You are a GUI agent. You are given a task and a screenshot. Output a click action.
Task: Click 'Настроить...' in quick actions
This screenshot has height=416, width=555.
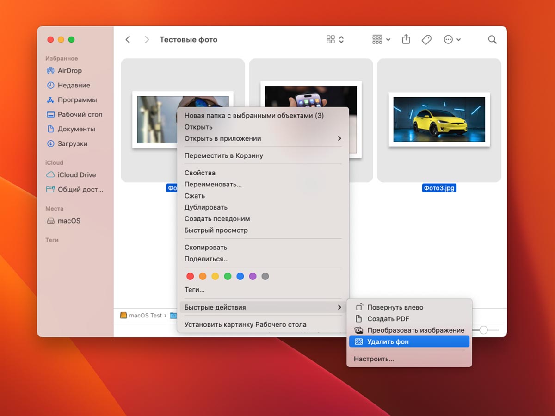tap(374, 359)
